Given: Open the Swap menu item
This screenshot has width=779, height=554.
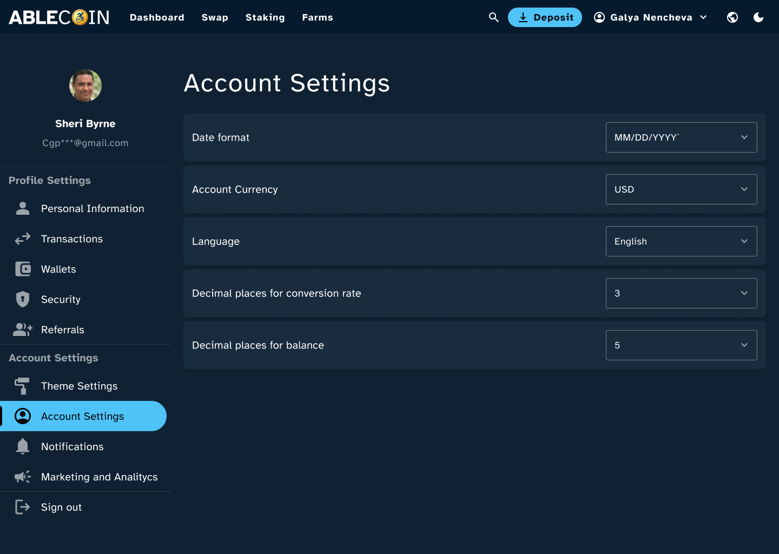Looking at the screenshot, I should (215, 17).
